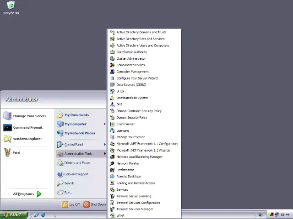Click the taskbar clock

pyautogui.click(x=285, y=215)
